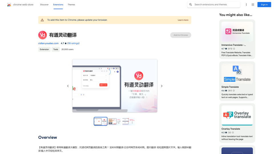The image size is (274, 154).
Task: Open Simple Translate extension title
Action: click(x=230, y=87)
